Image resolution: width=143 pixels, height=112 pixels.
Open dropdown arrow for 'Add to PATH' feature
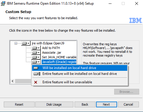tap(39, 48)
